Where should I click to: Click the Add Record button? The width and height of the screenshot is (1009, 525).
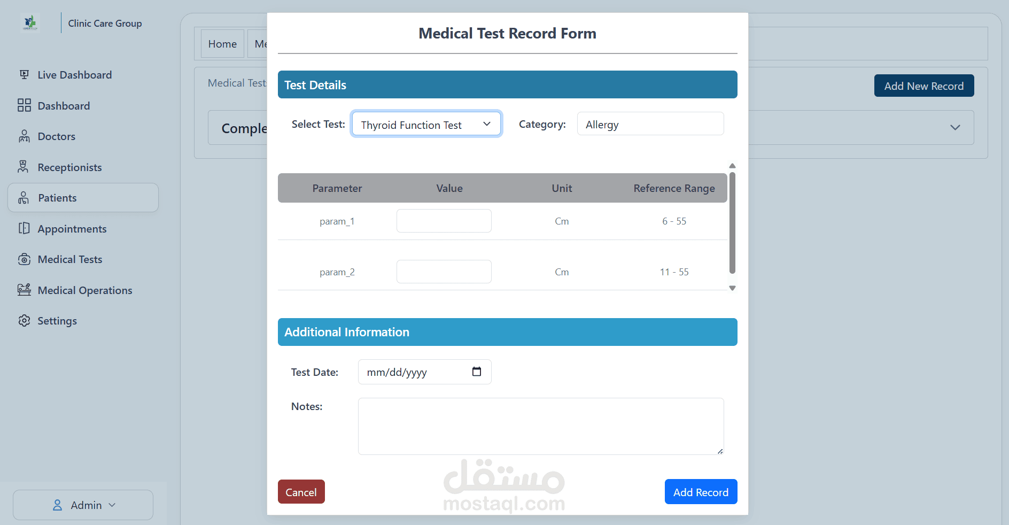tap(701, 492)
